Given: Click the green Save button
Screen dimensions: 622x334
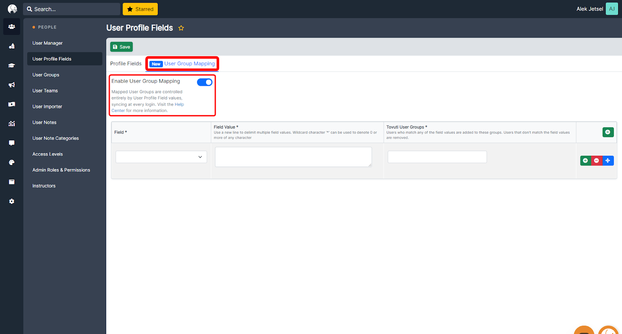Looking at the screenshot, I should pyautogui.click(x=121, y=47).
